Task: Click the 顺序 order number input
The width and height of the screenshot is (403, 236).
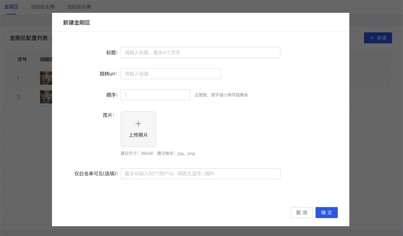Action: pos(155,95)
